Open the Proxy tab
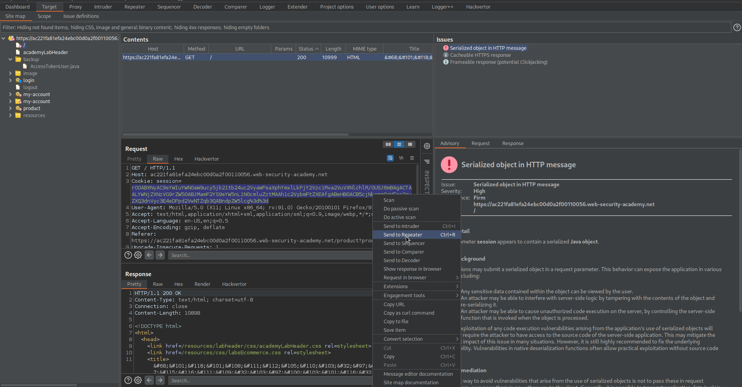Screen dimensions: 742x387 click(x=75, y=7)
